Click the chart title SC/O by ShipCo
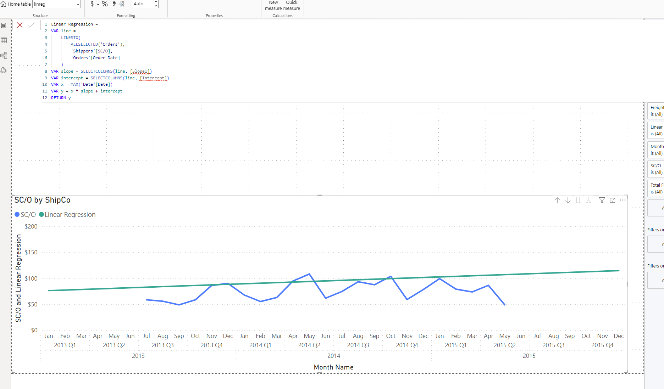Image resolution: width=664 pixels, height=389 pixels. coord(42,200)
